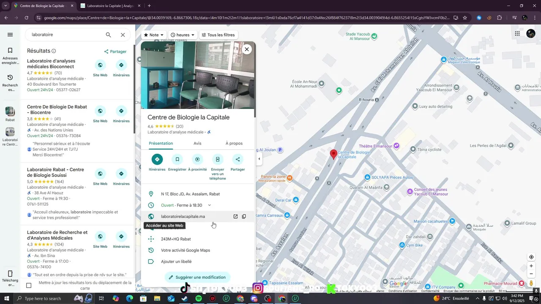The image size is (541, 304).
Task: Click Site Web for Centre de Biologie Souissi
Action: tap(100, 178)
